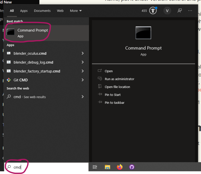Select the 'cmd - See web results' entry
The image size is (201, 174).
pos(46,97)
